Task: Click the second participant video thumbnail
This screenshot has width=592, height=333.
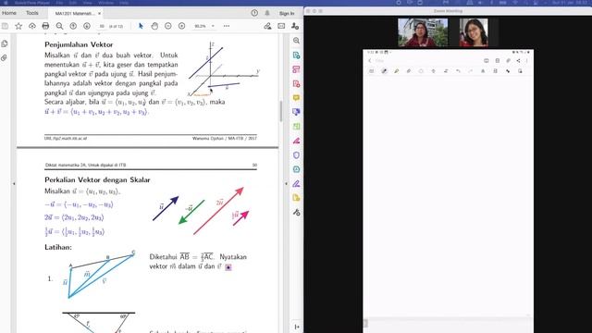Action: click(x=474, y=33)
